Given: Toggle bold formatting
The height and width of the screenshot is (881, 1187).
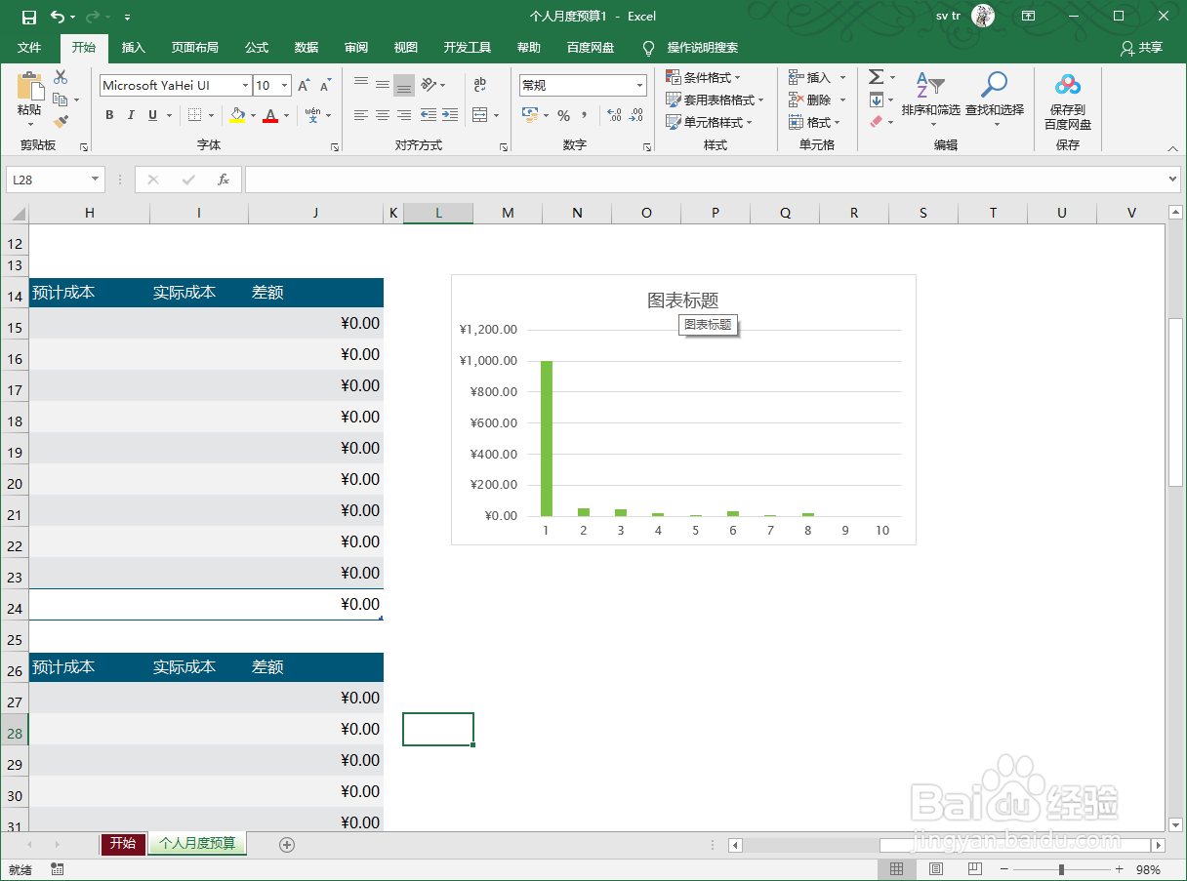Looking at the screenshot, I should click(x=109, y=115).
